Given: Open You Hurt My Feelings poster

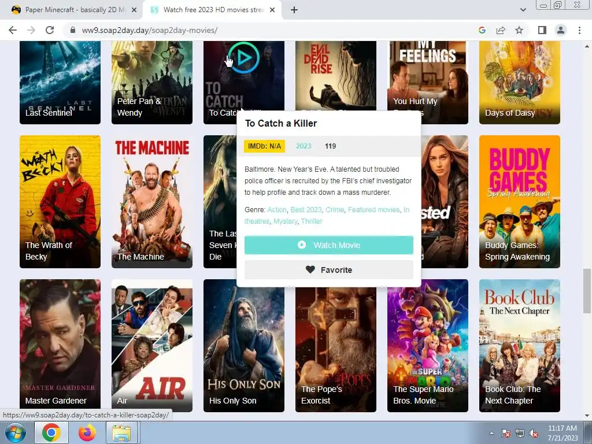Looking at the screenshot, I should (x=428, y=76).
